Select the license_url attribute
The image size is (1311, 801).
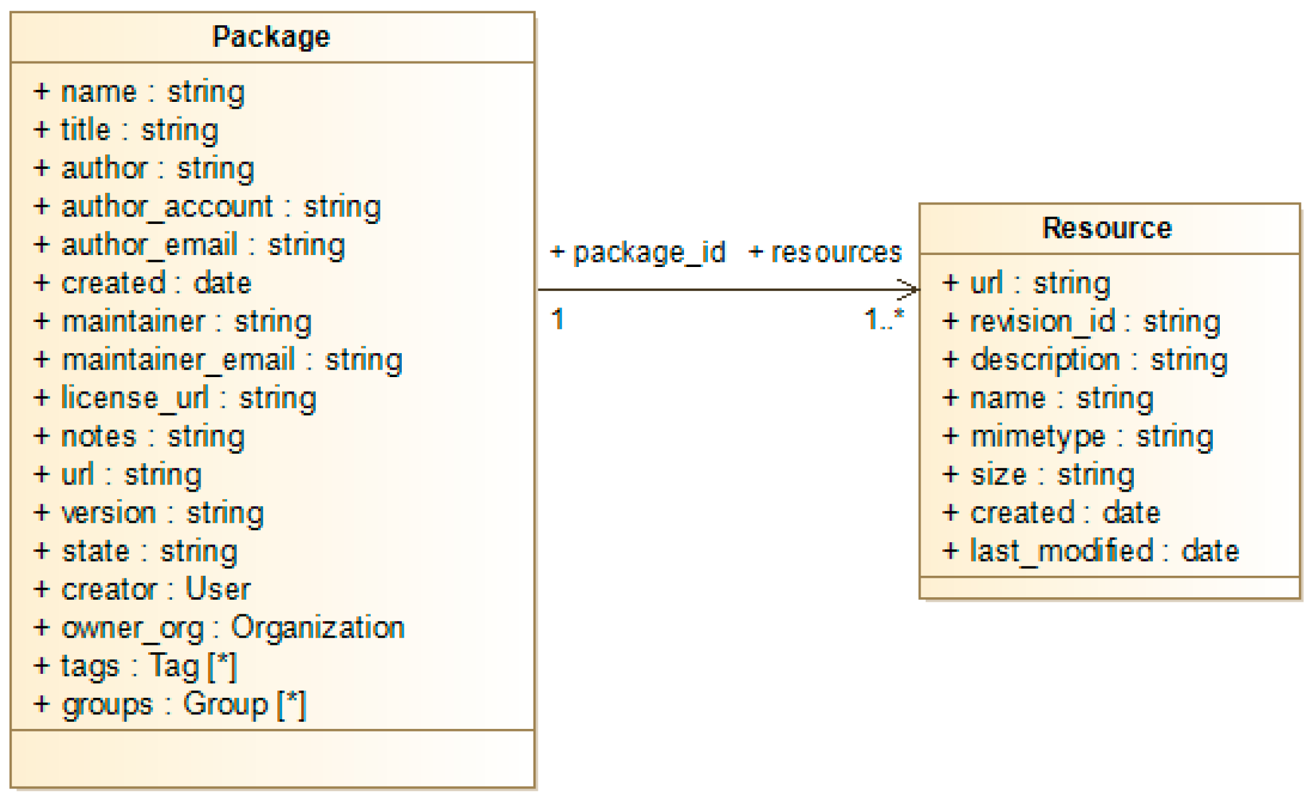pos(175,399)
